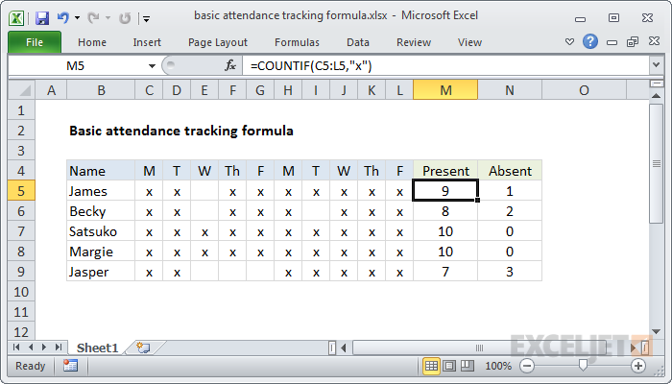
Task: Open the Page Layout ribbon tab
Action: 218,42
